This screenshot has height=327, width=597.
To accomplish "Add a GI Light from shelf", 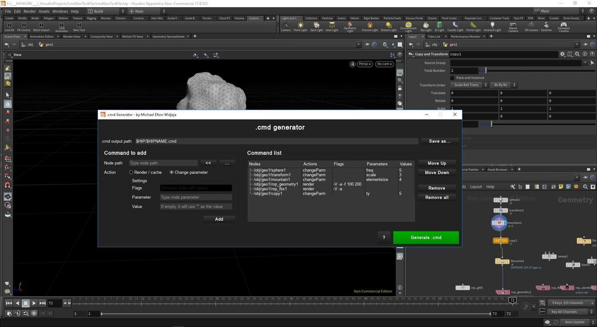I will (440, 27).
